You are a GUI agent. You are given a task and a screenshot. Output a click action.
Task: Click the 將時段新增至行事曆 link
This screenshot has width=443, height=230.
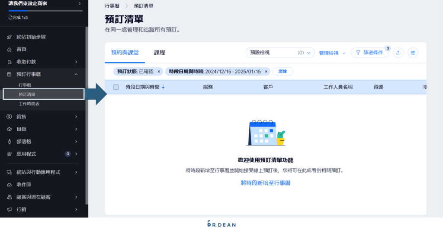tap(266, 183)
